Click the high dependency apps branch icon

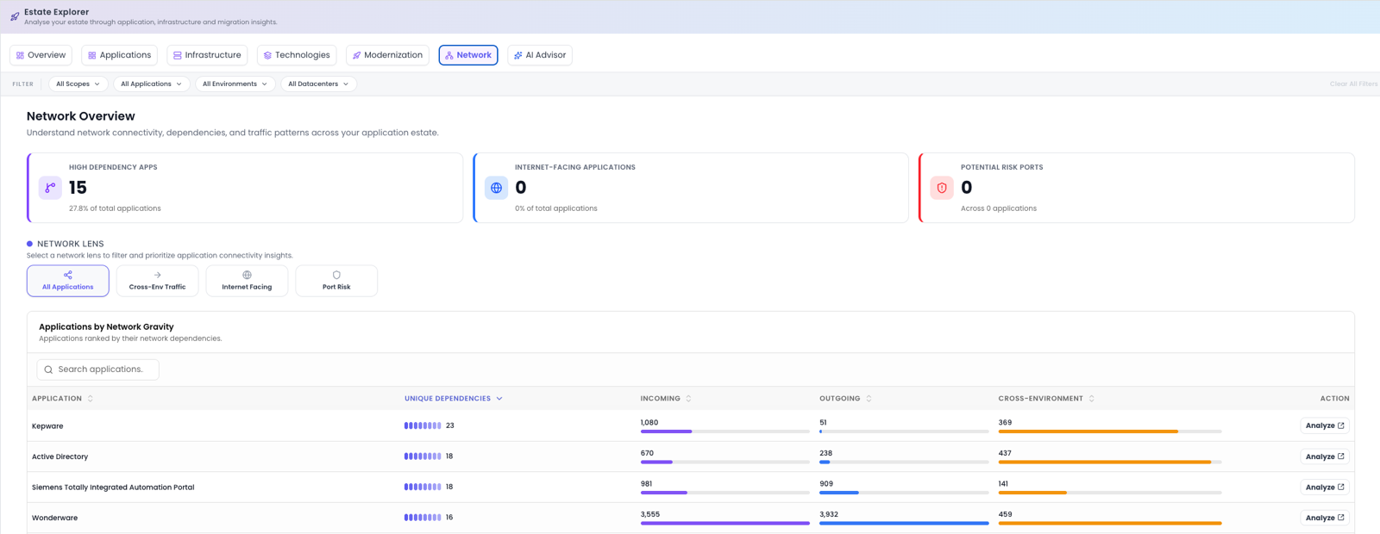click(50, 188)
